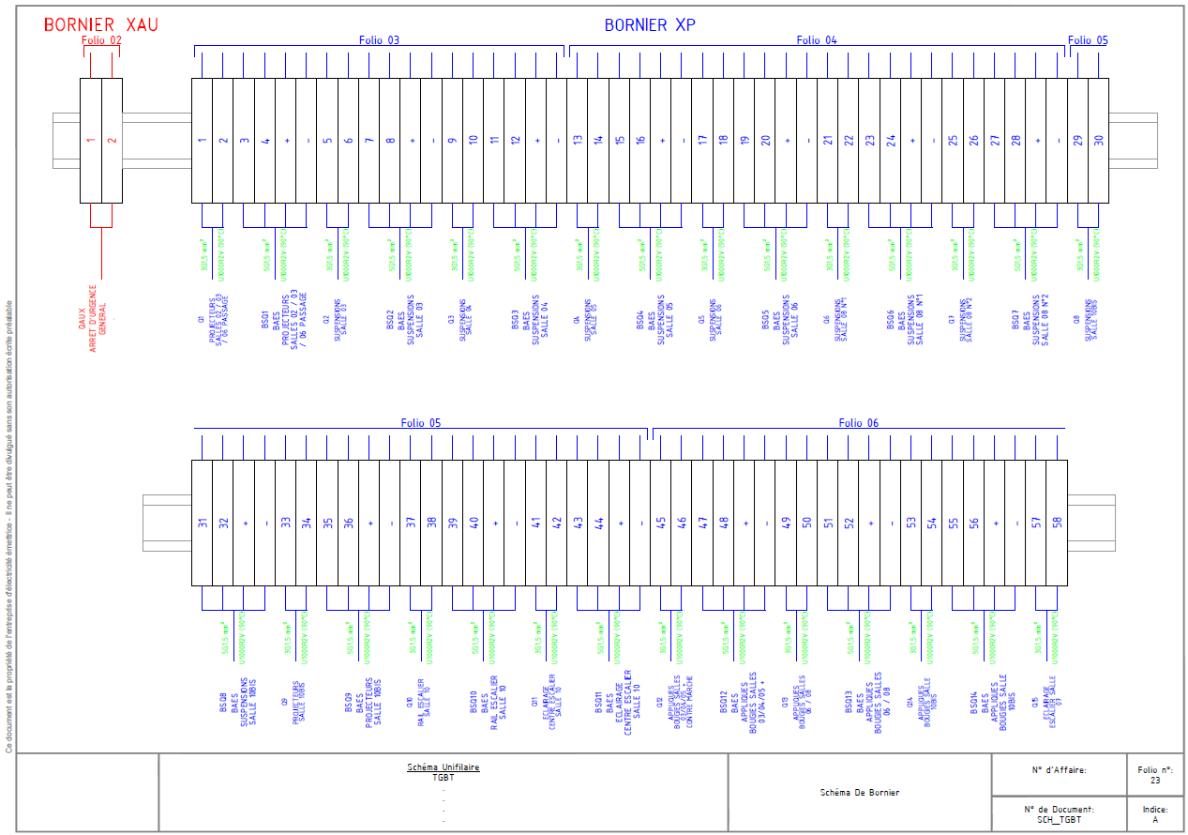Open the Folio 02 reference label
Viewport: 1188px width, 835px height.
coord(101,40)
